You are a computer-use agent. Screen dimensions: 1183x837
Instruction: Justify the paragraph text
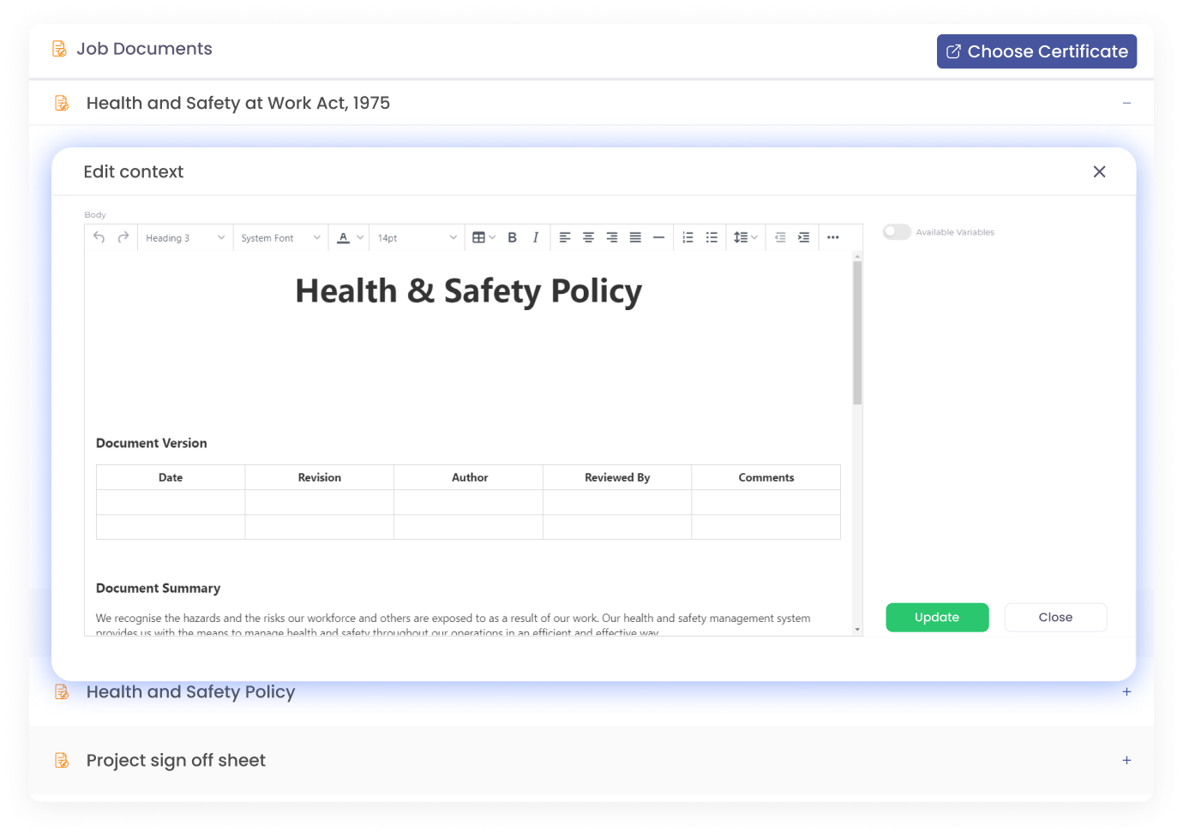(635, 237)
